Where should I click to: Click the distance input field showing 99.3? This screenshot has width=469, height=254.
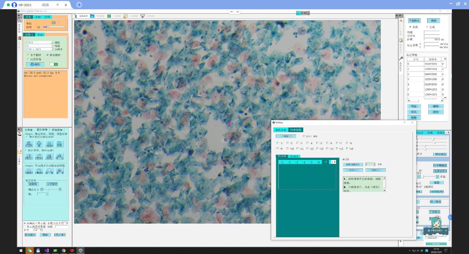point(432,39)
